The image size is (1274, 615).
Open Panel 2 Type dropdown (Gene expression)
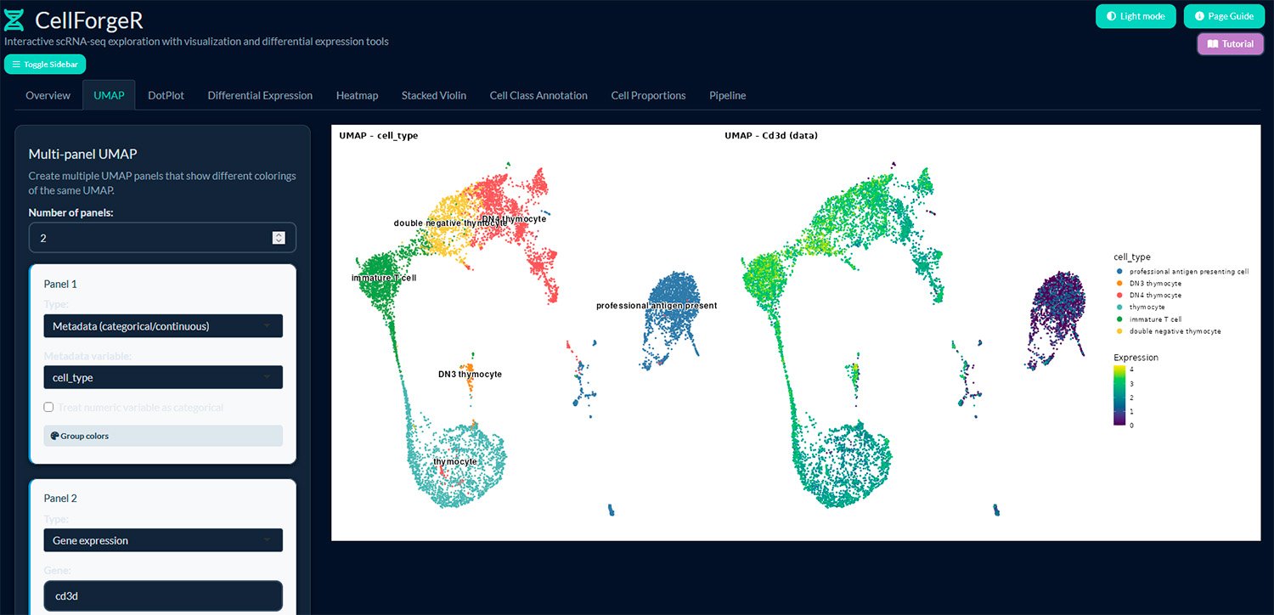[x=163, y=540]
